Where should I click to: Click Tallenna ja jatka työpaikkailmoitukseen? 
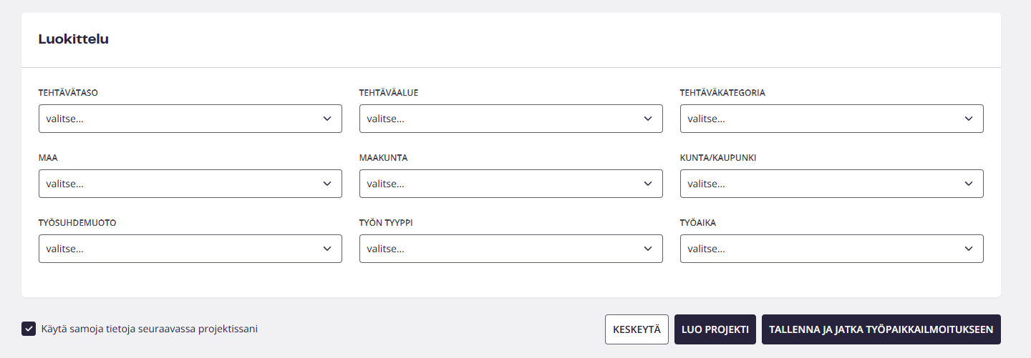[x=881, y=329]
